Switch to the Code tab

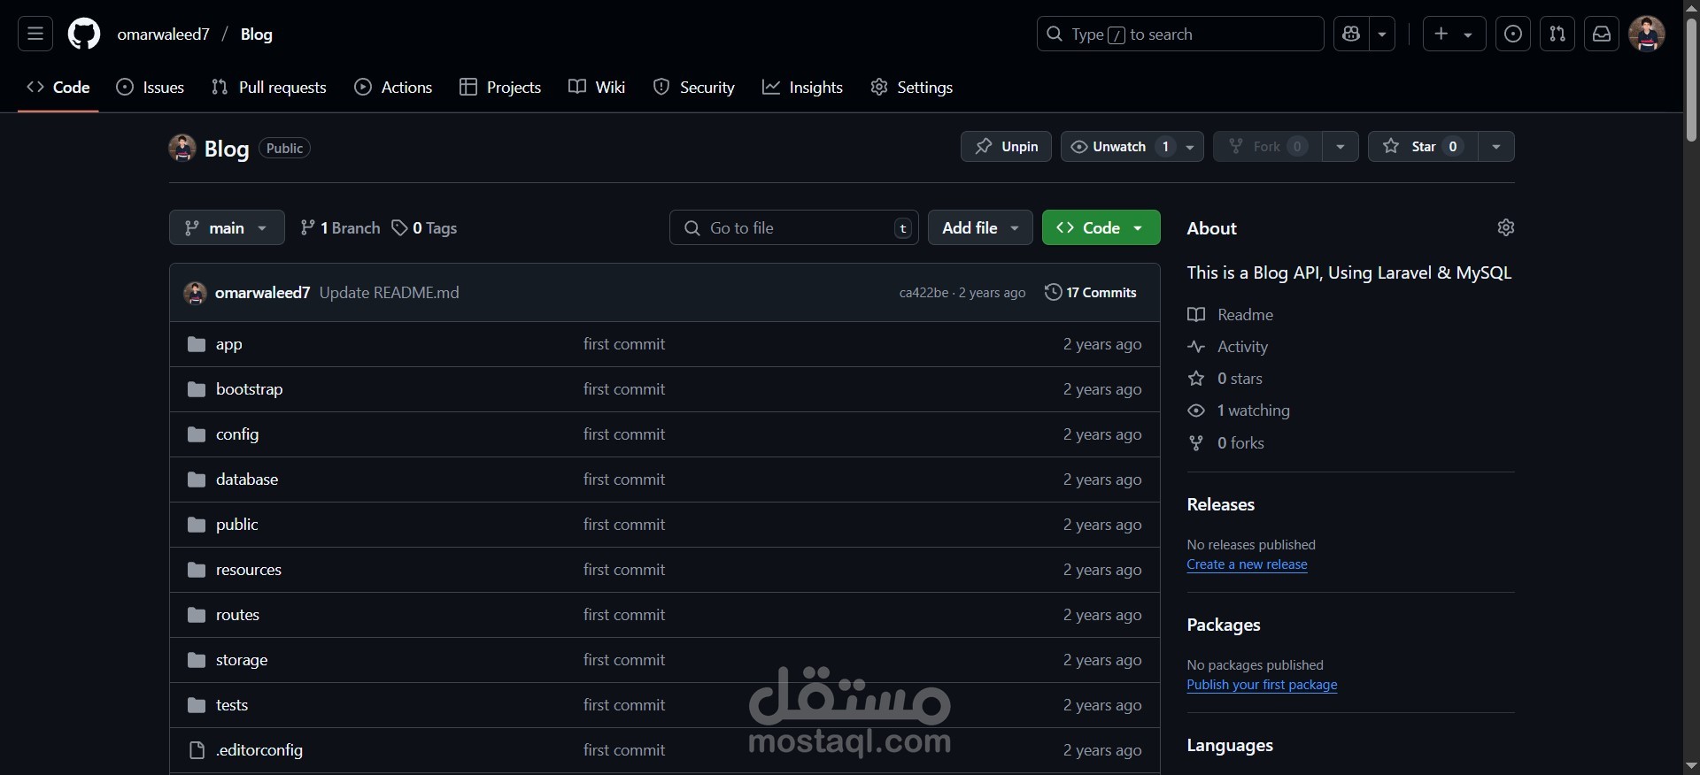click(58, 87)
